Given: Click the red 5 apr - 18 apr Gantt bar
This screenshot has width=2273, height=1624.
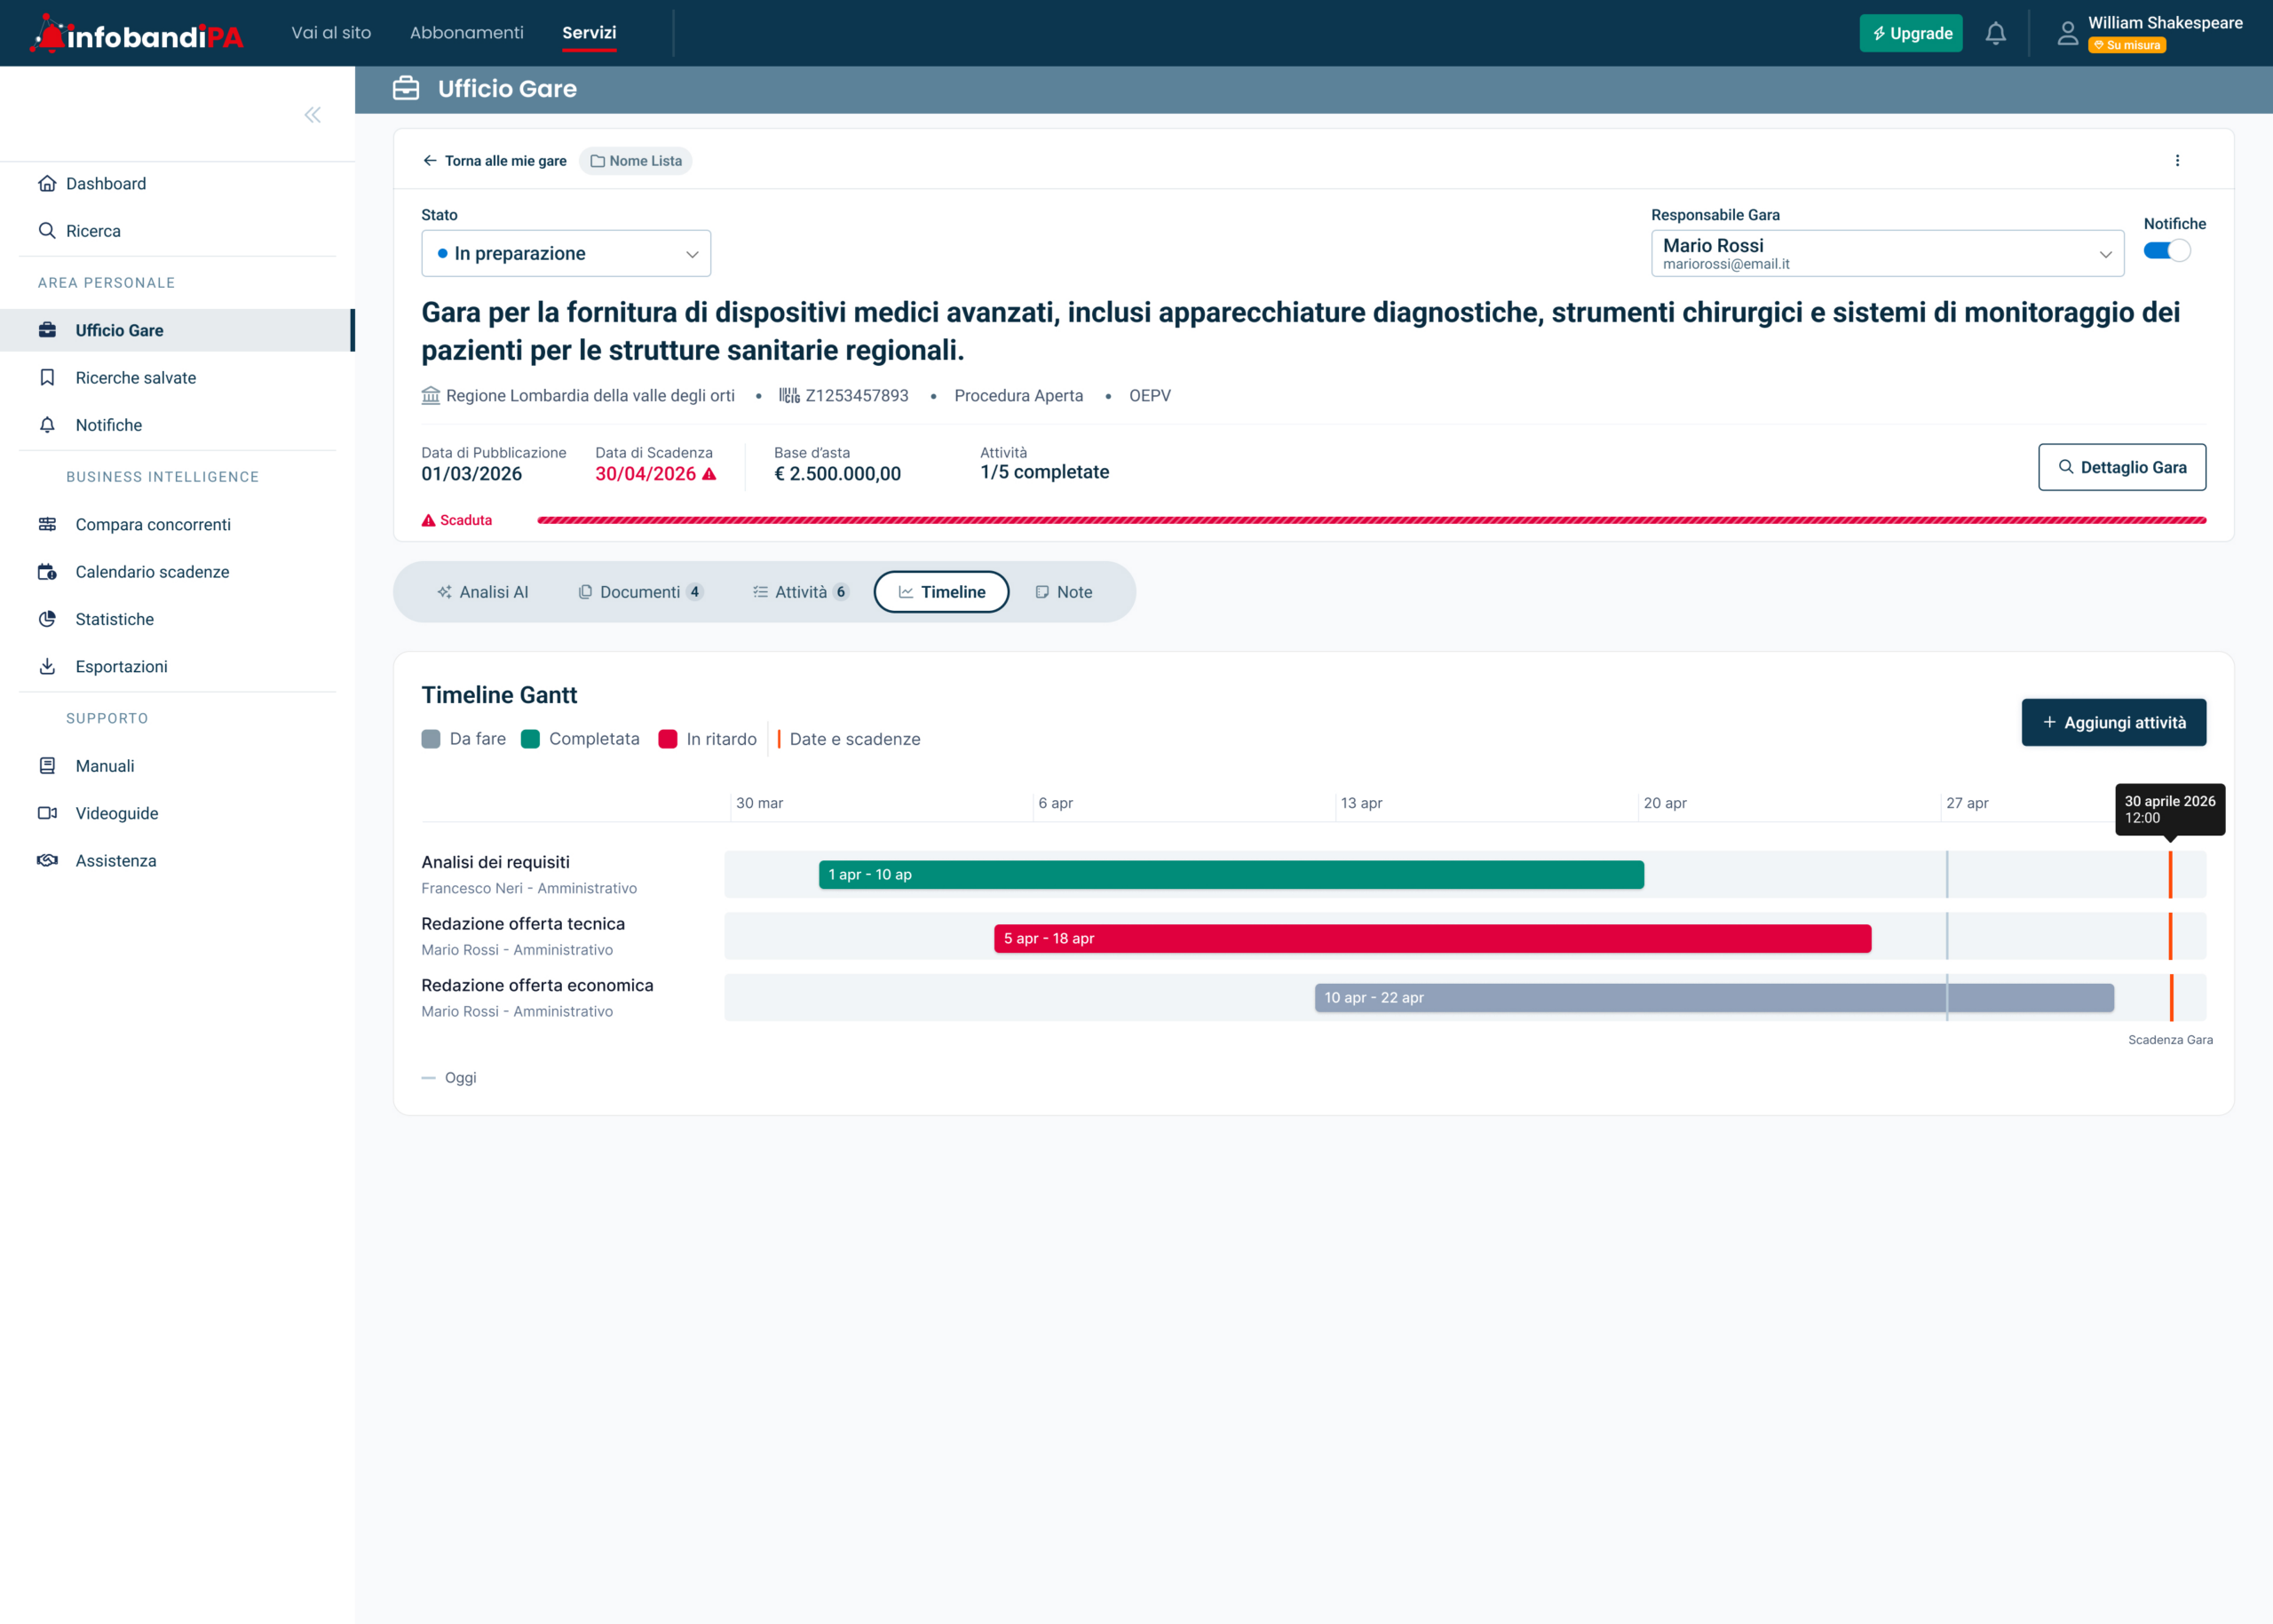Looking at the screenshot, I should pos(1432,938).
